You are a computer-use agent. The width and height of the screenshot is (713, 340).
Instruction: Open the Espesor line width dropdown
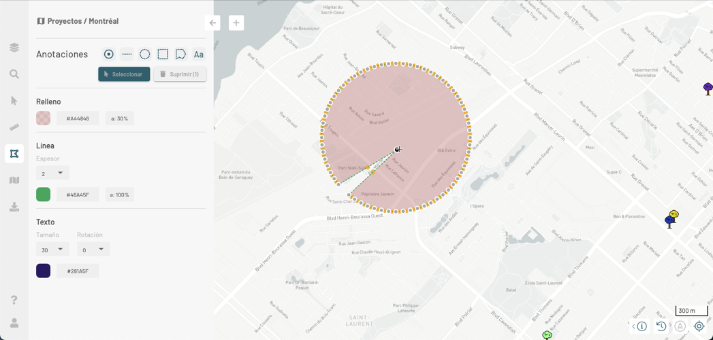click(52, 173)
